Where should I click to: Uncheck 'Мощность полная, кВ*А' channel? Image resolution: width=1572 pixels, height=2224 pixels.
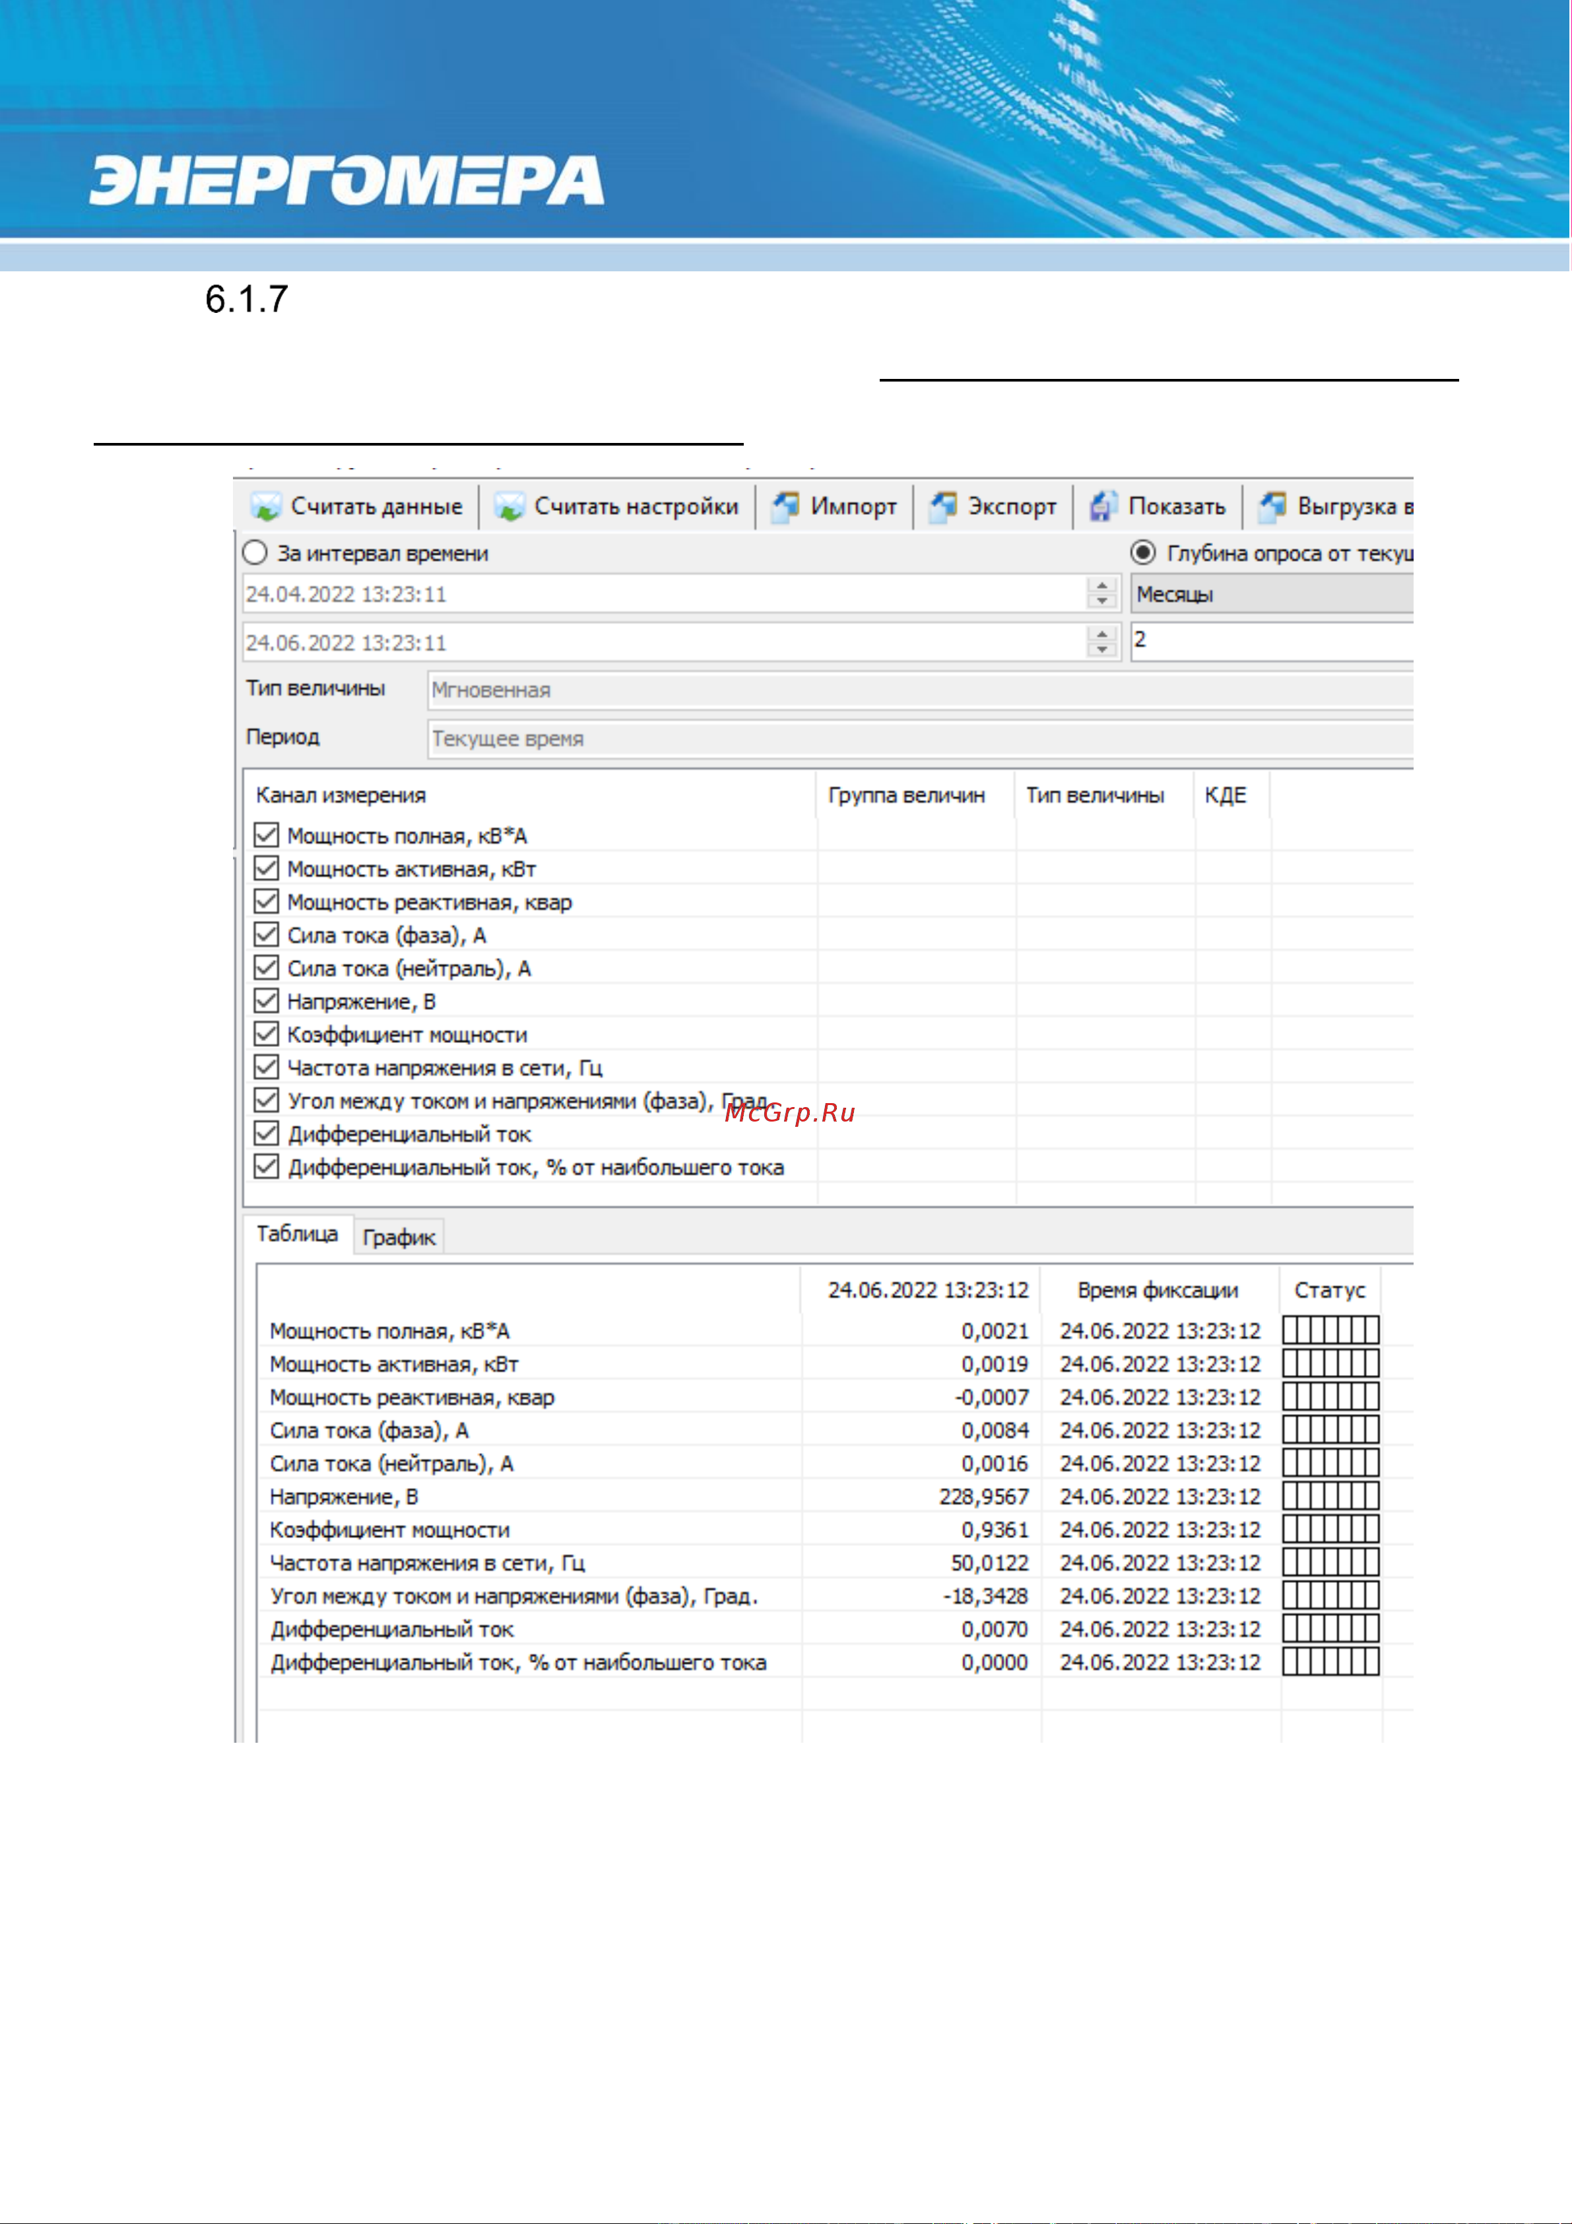point(267,835)
